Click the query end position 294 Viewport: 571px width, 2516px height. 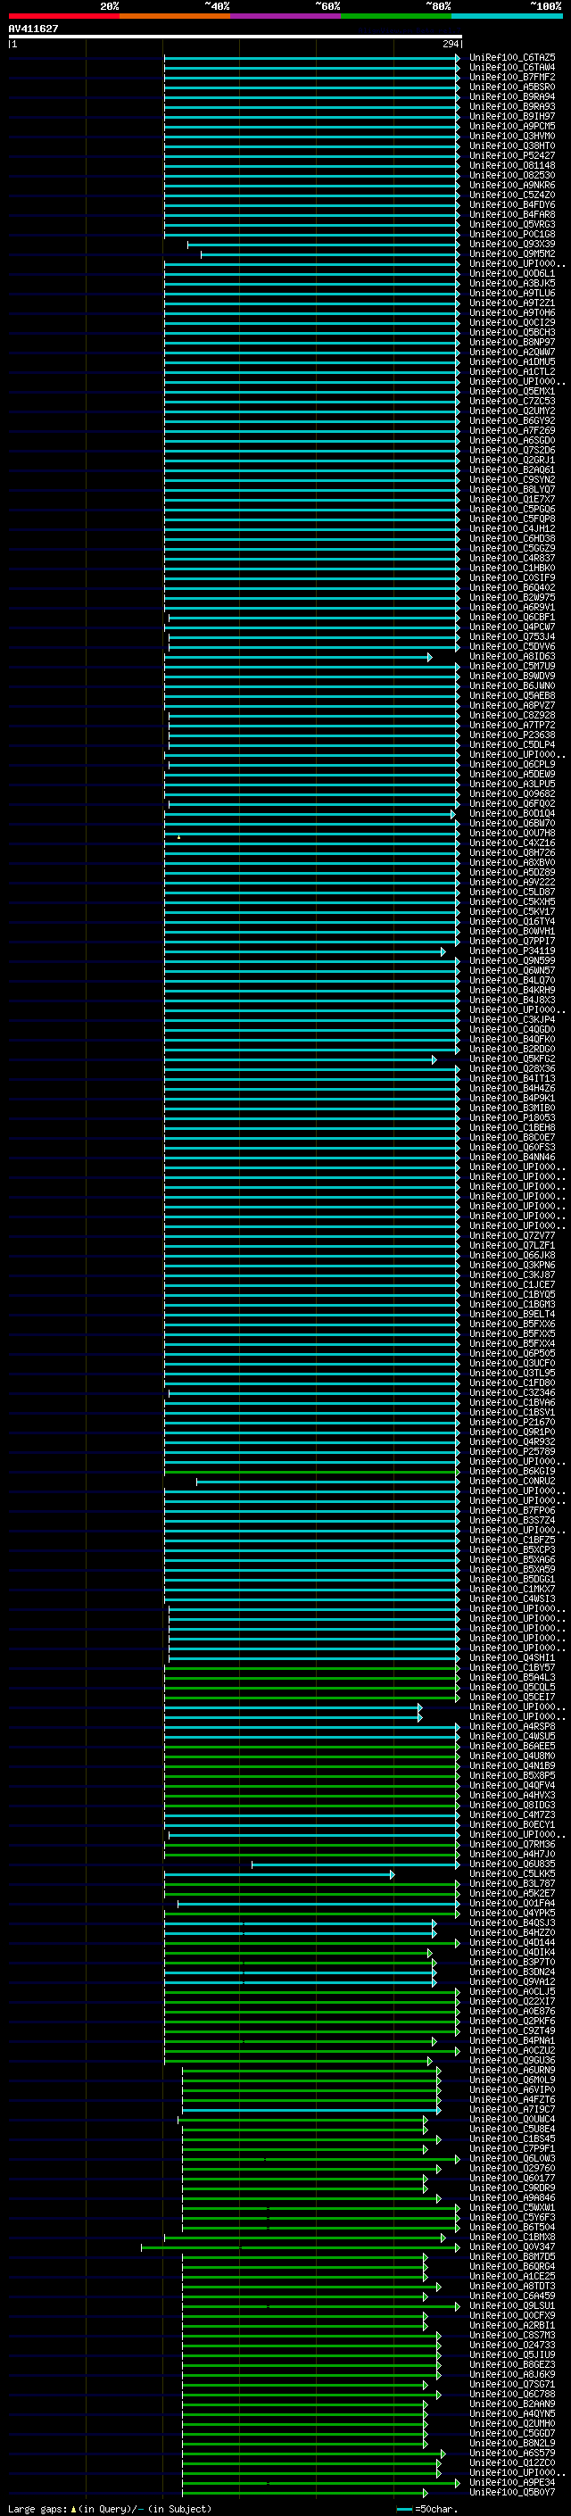[x=450, y=44]
